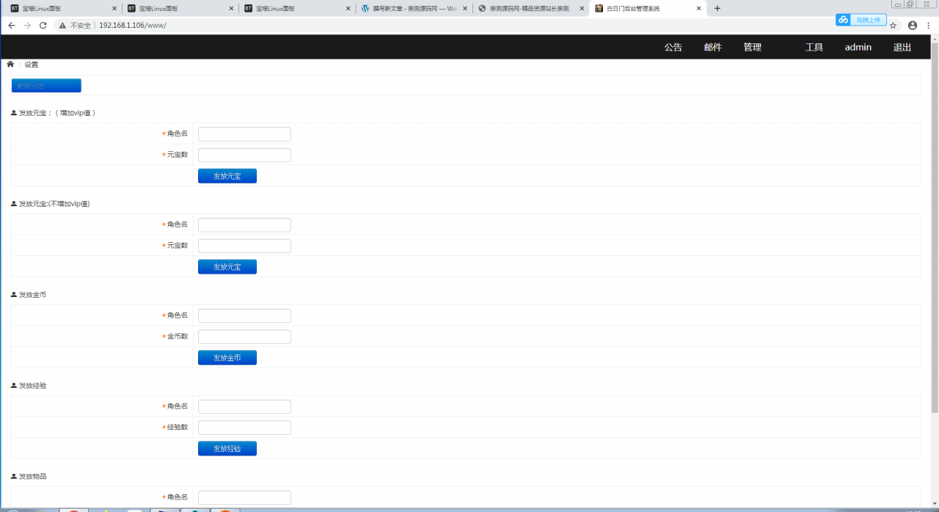
Task: Click 退出 to log out
Action: click(902, 47)
